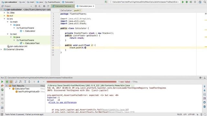The width and height of the screenshot is (207, 116).
Task: Sort test results alphabetically
Action: click(x=16, y=82)
